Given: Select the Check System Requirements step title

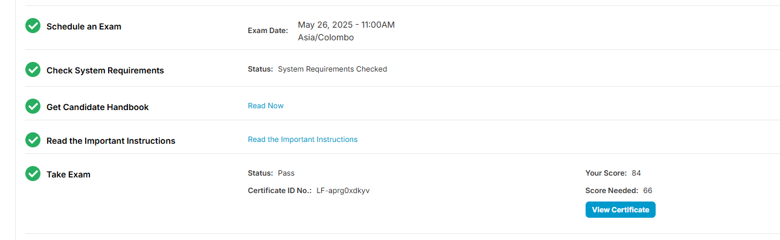Looking at the screenshot, I should (105, 70).
